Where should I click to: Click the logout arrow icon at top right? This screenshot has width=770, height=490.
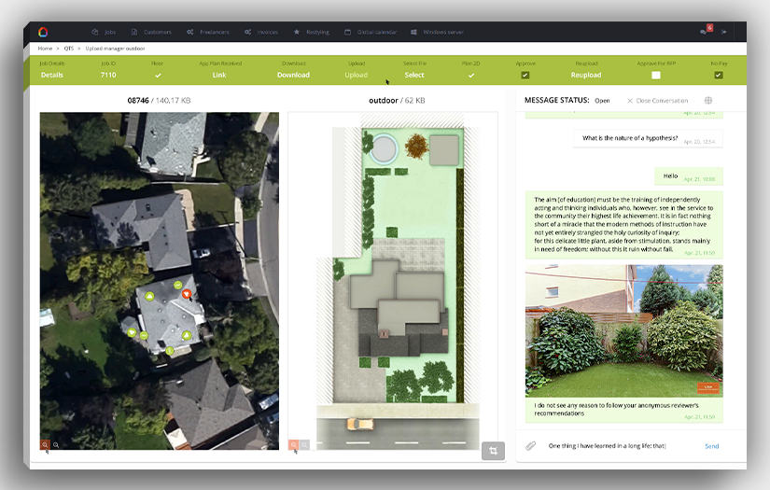coord(723,32)
